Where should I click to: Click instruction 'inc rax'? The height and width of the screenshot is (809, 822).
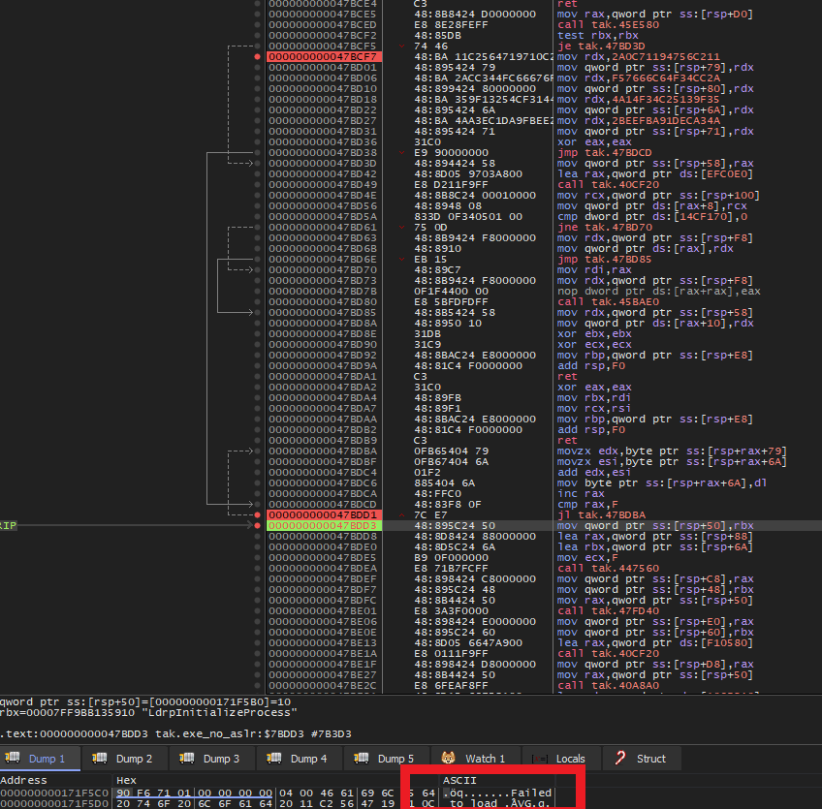[581, 493]
